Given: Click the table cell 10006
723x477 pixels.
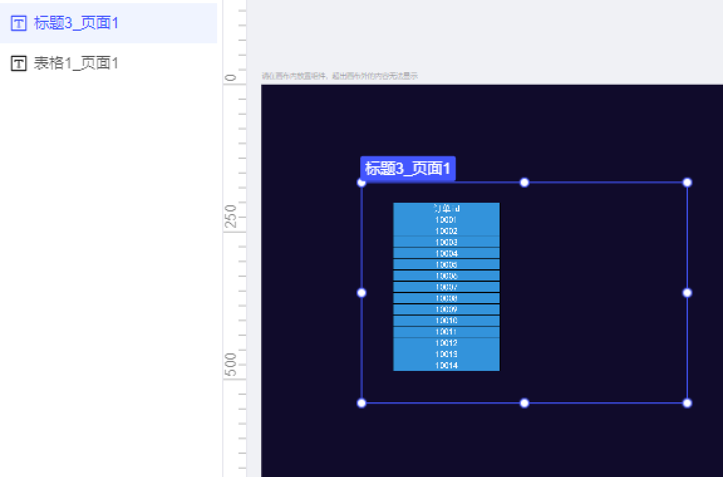Looking at the screenshot, I should pos(446,276).
